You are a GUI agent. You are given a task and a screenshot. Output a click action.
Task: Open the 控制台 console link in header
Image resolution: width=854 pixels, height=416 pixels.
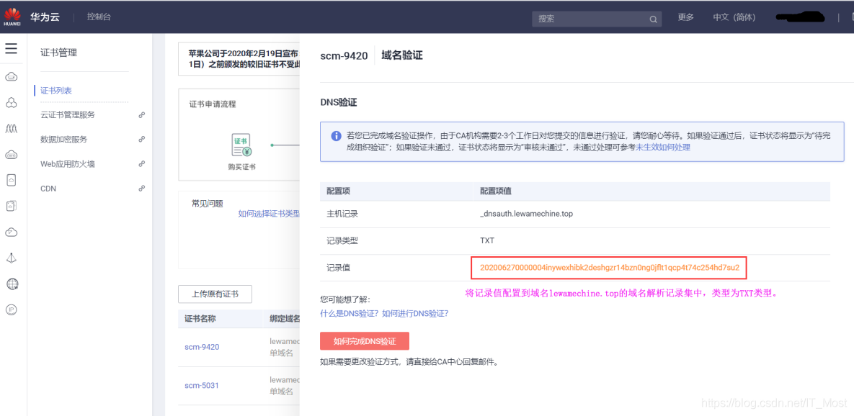pos(99,17)
